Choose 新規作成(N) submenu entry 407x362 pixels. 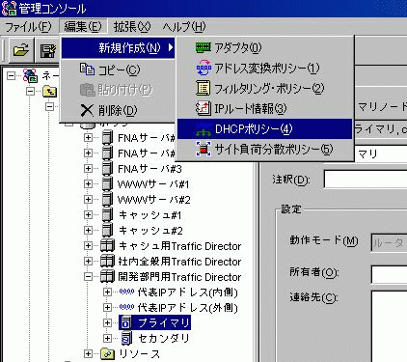(119, 48)
